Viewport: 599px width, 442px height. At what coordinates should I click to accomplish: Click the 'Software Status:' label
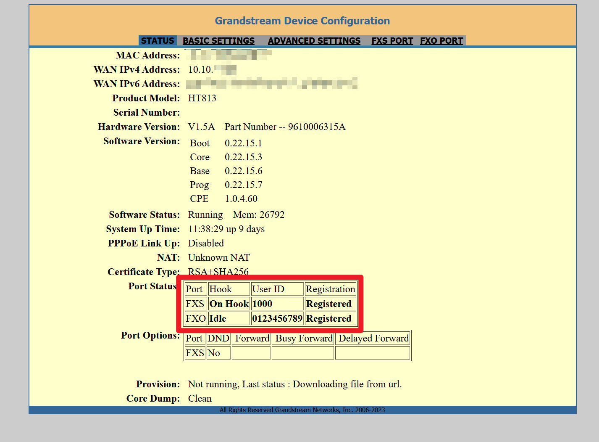[144, 215]
